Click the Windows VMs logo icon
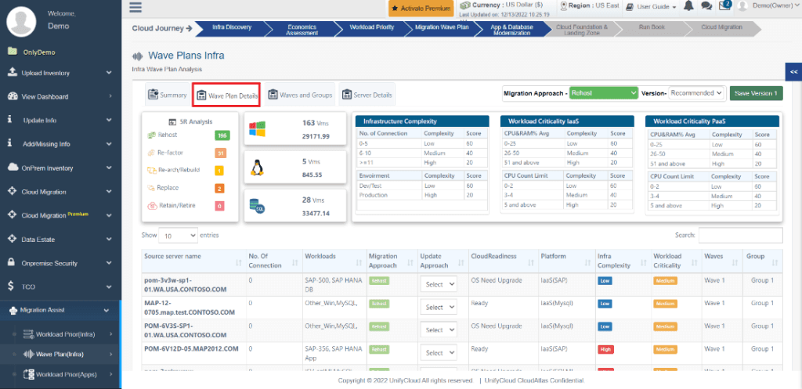The image size is (802, 389). point(257,129)
